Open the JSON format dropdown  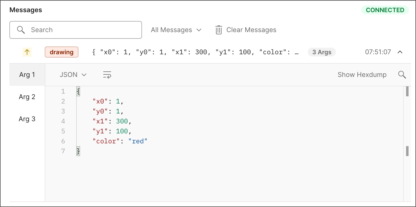[x=73, y=74]
